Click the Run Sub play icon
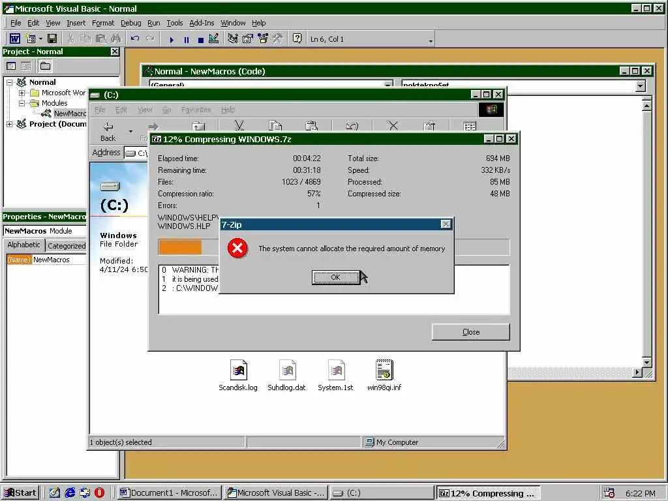The height and width of the screenshot is (501, 668). pos(172,40)
